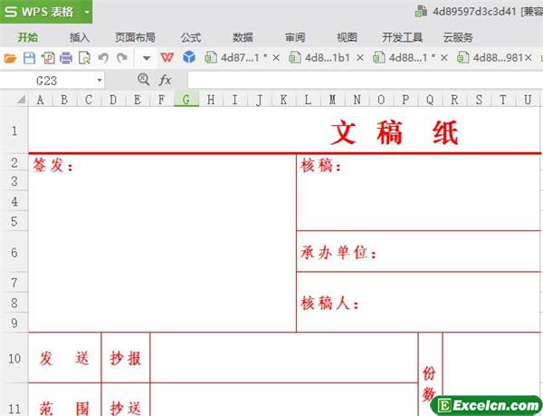Open the 开发工具 ribbon tab

pyautogui.click(x=403, y=37)
